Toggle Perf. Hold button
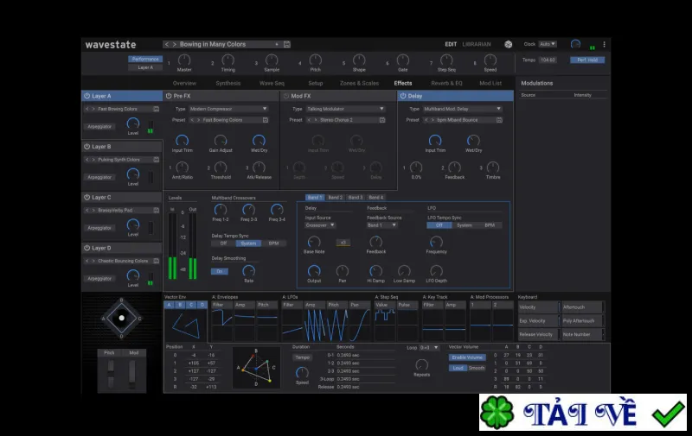 tap(587, 60)
